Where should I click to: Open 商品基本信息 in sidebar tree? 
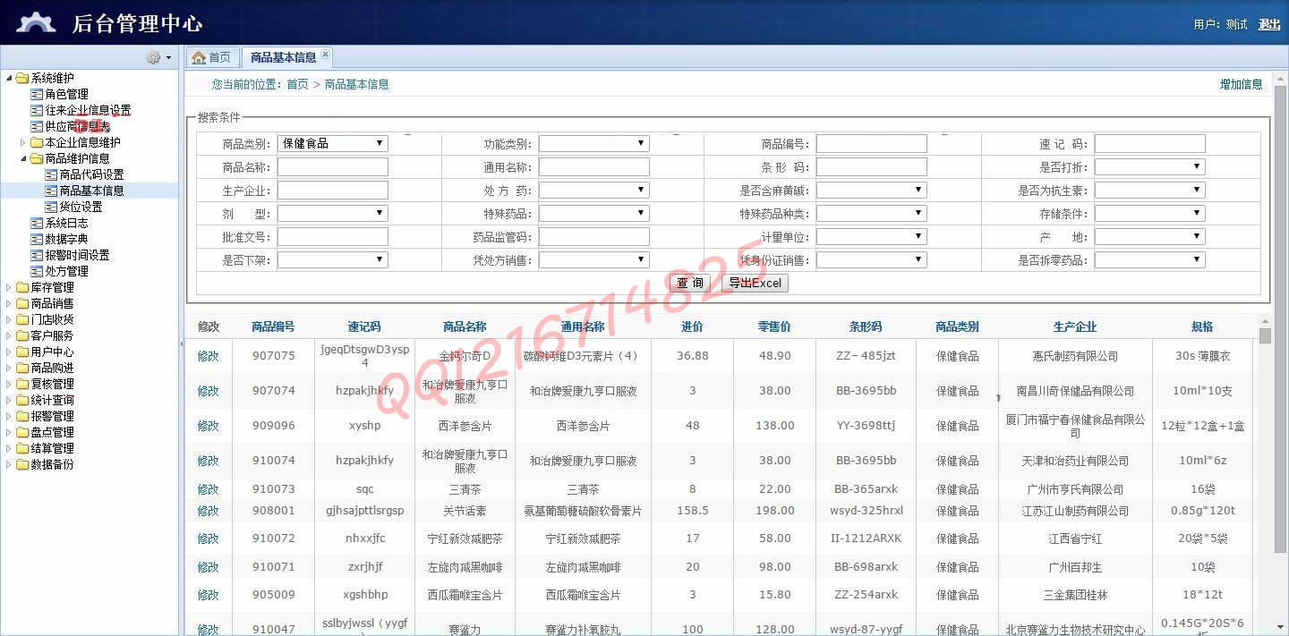(91, 191)
